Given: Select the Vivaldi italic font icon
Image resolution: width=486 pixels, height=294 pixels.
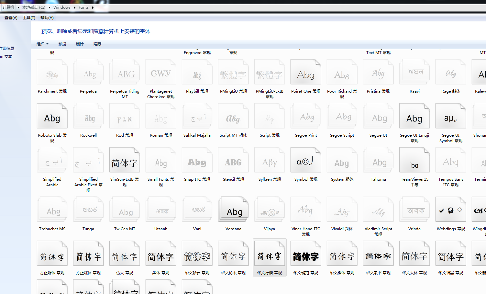Looking at the screenshot, I should [x=342, y=209].
